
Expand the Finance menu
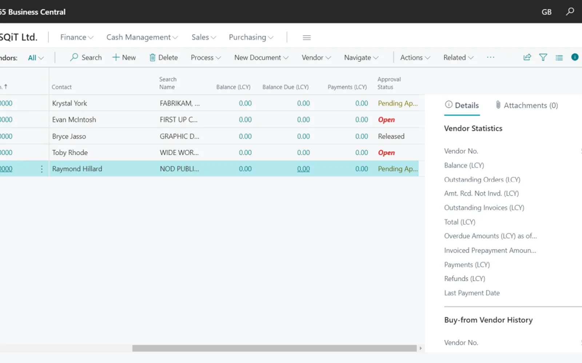[77, 37]
